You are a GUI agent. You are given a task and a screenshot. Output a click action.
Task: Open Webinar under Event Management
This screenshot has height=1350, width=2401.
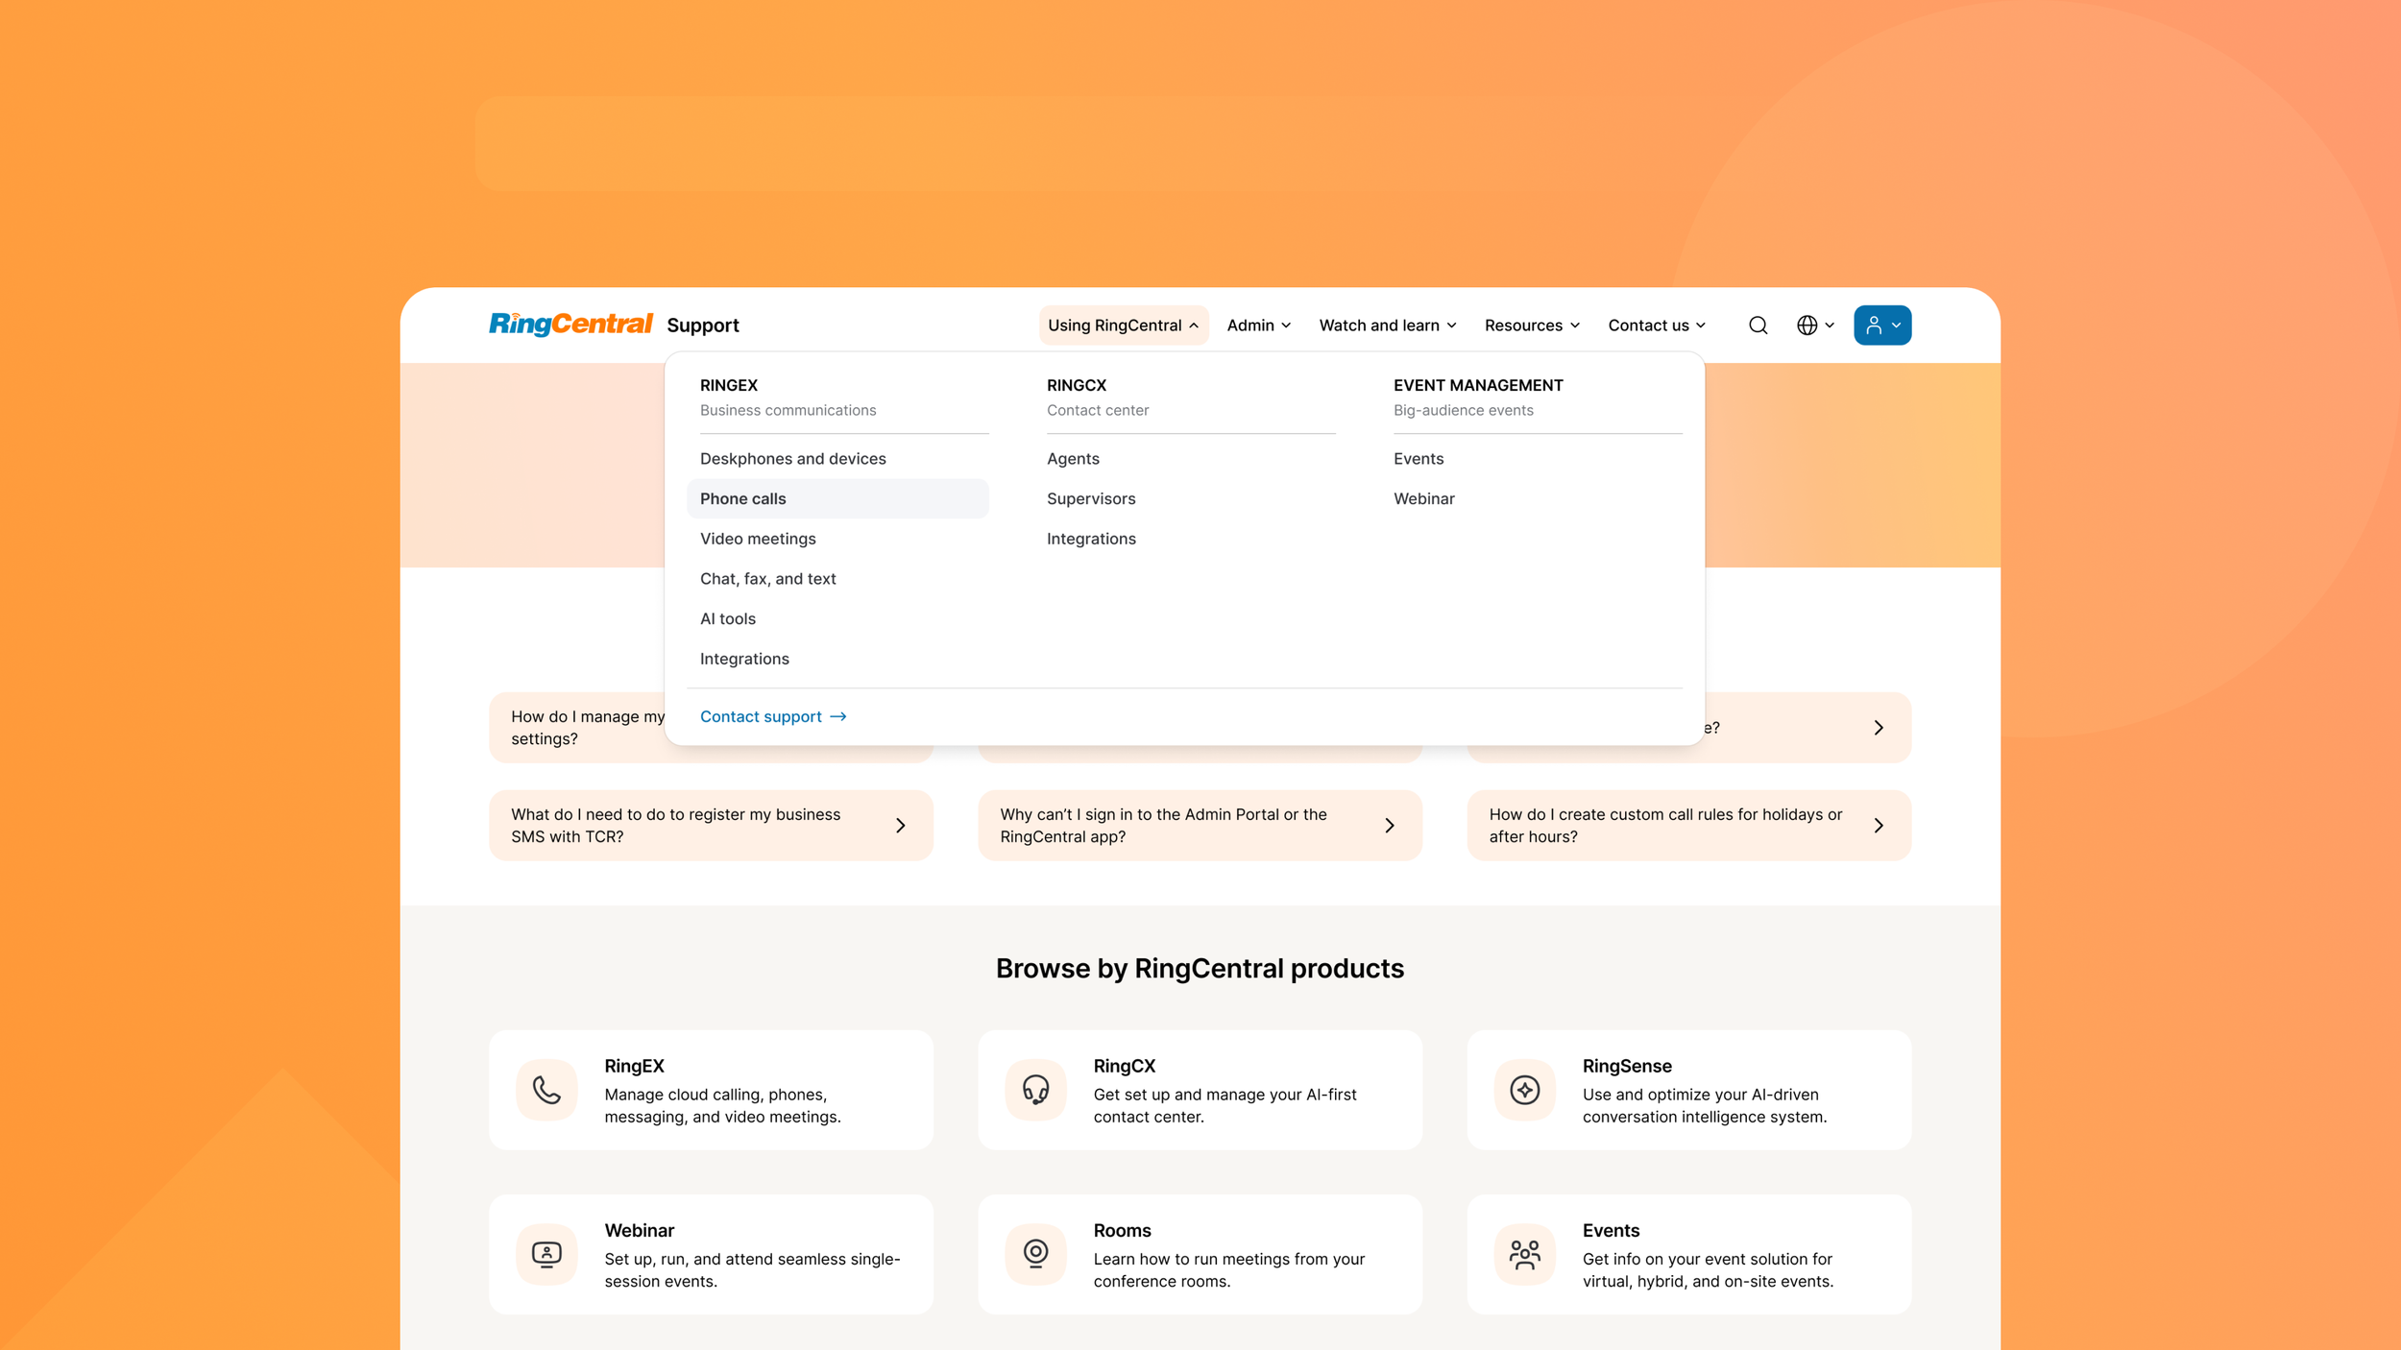1424,498
